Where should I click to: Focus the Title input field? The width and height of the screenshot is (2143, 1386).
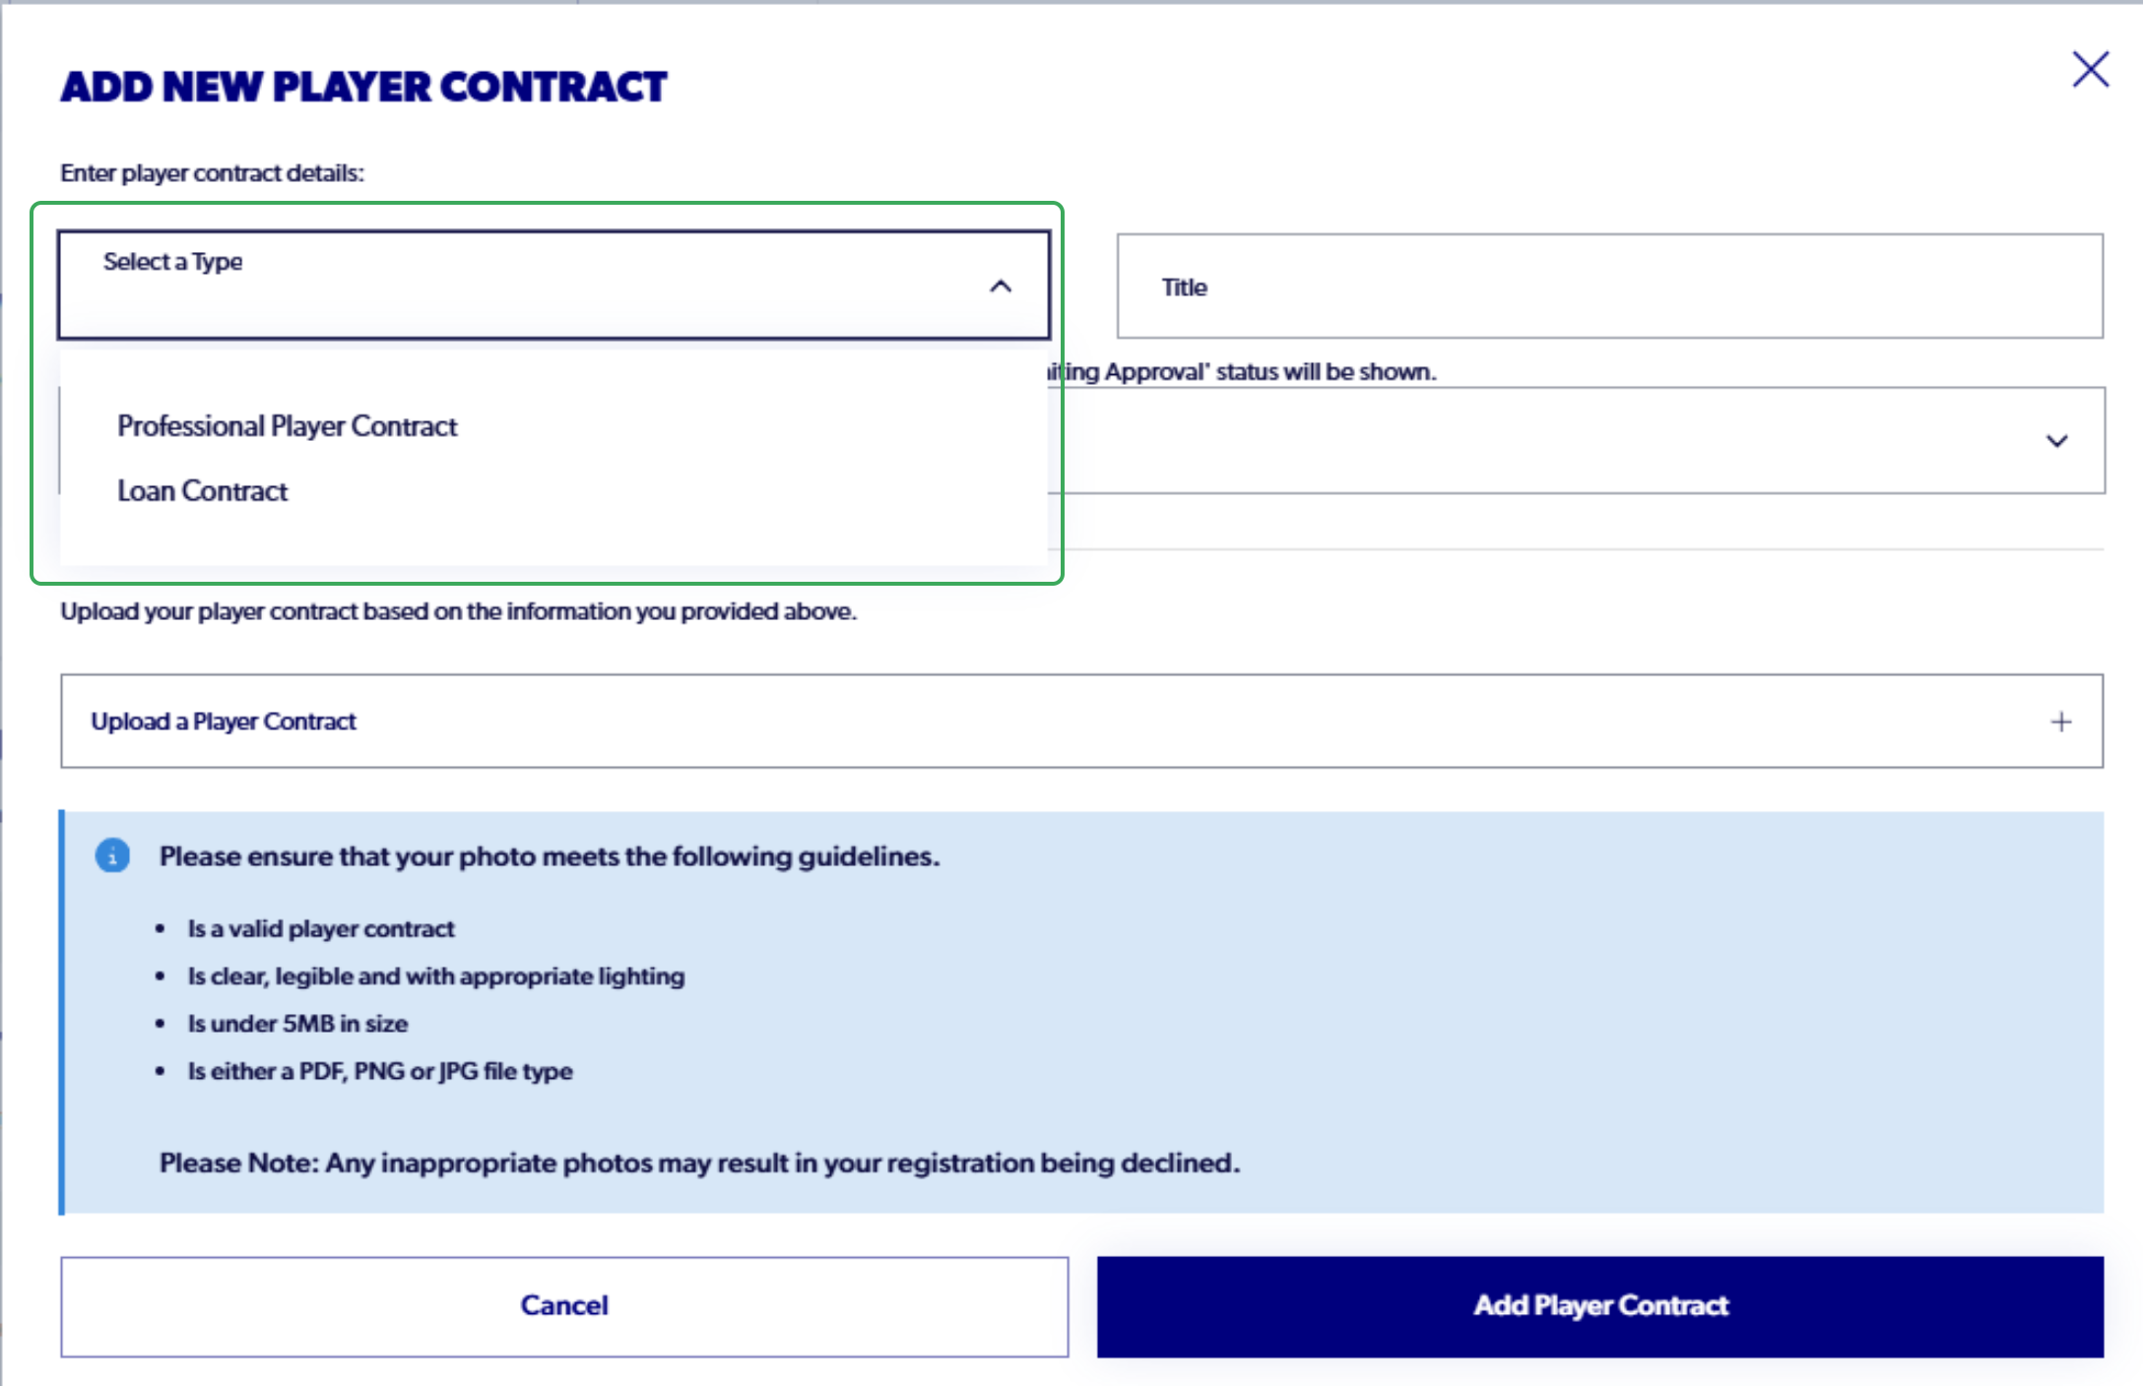click(1609, 286)
